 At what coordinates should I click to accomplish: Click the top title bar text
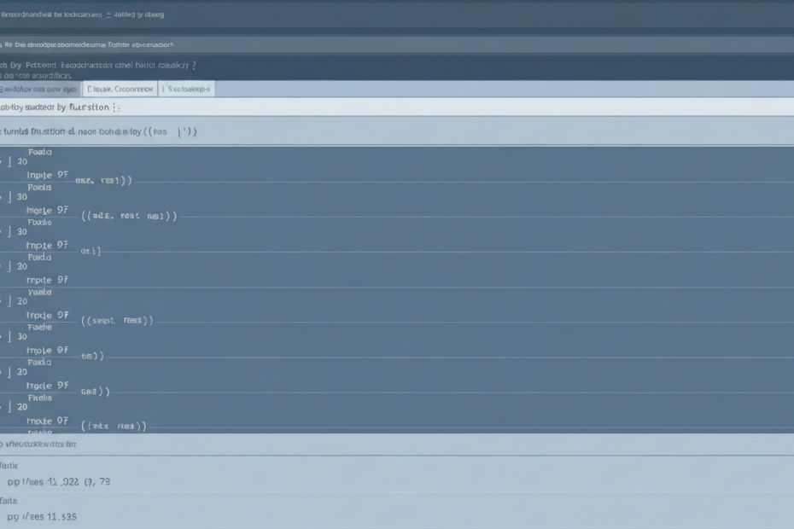pyautogui.click(x=82, y=15)
